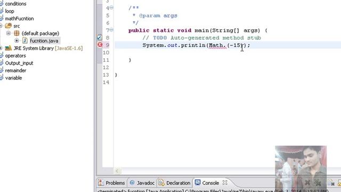Click the editor horizontal scrollbar left arrow
This screenshot has width=341, height=192.
coord(117,171)
